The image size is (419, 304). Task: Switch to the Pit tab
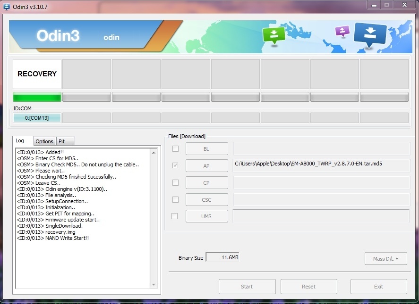point(65,141)
